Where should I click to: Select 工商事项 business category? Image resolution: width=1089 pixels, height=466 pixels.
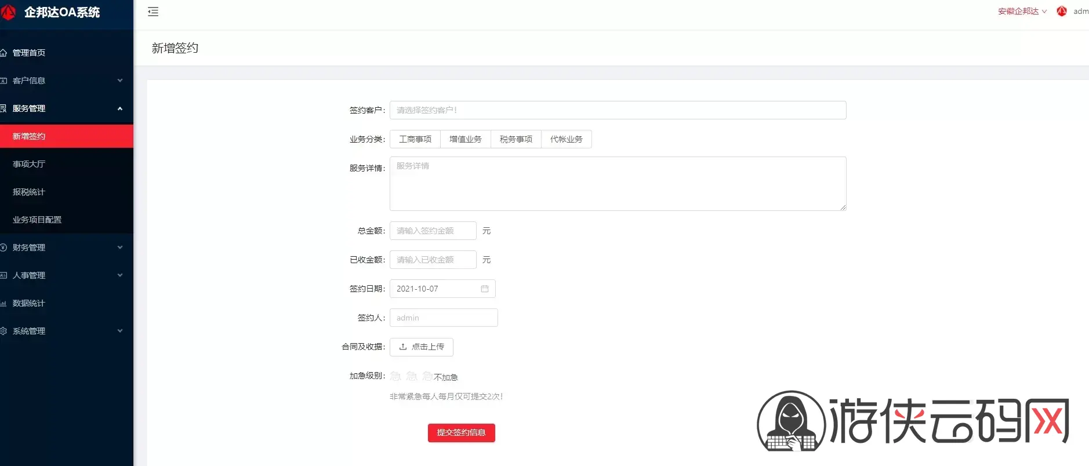(415, 139)
